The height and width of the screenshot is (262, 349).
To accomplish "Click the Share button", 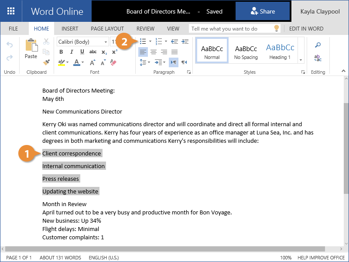I will [x=263, y=11].
